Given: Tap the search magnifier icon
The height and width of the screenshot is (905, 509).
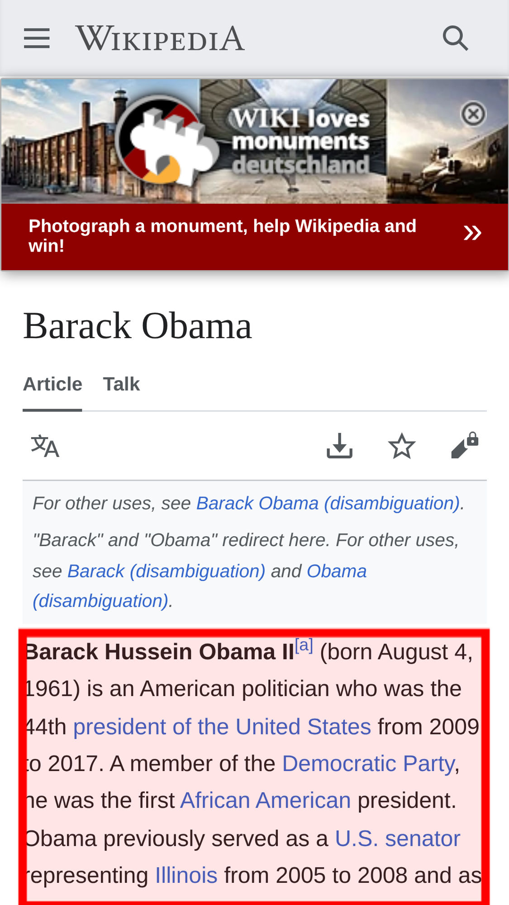Looking at the screenshot, I should [455, 38].
